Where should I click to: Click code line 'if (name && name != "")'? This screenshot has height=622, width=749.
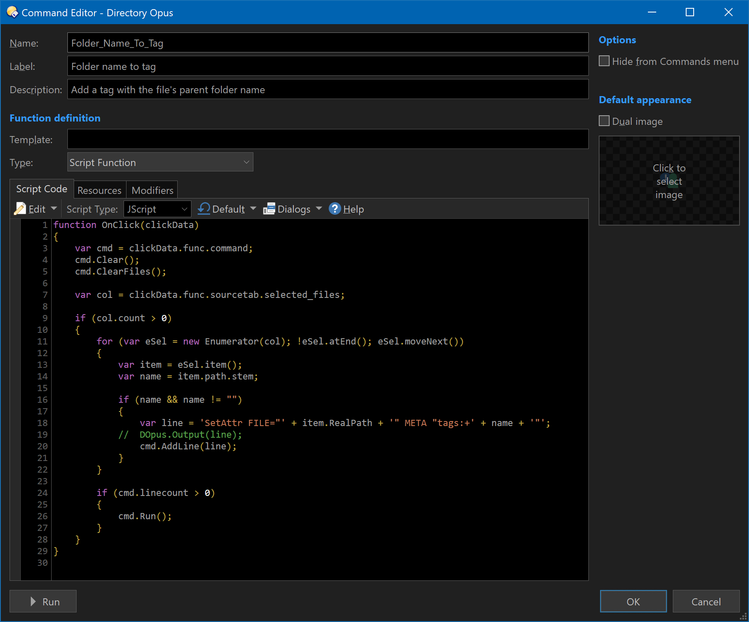point(180,399)
